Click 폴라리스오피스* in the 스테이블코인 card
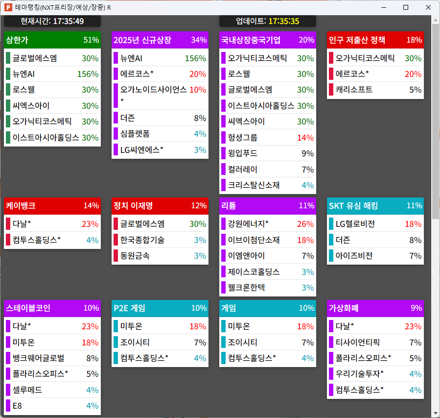The width and height of the screenshot is (440, 418). point(52,374)
